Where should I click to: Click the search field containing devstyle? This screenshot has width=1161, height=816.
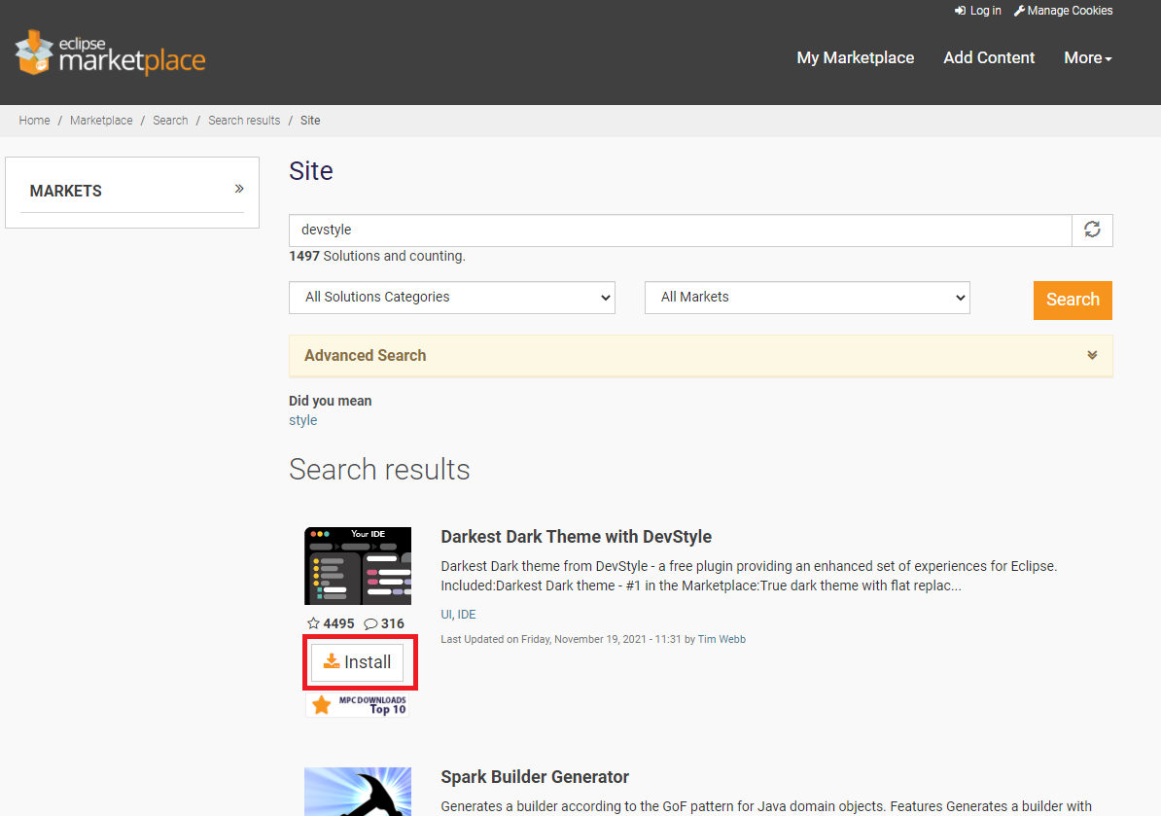click(x=681, y=231)
